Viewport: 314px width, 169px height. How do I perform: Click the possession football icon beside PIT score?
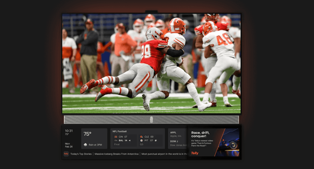pyautogui.click(x=156, y=140)
